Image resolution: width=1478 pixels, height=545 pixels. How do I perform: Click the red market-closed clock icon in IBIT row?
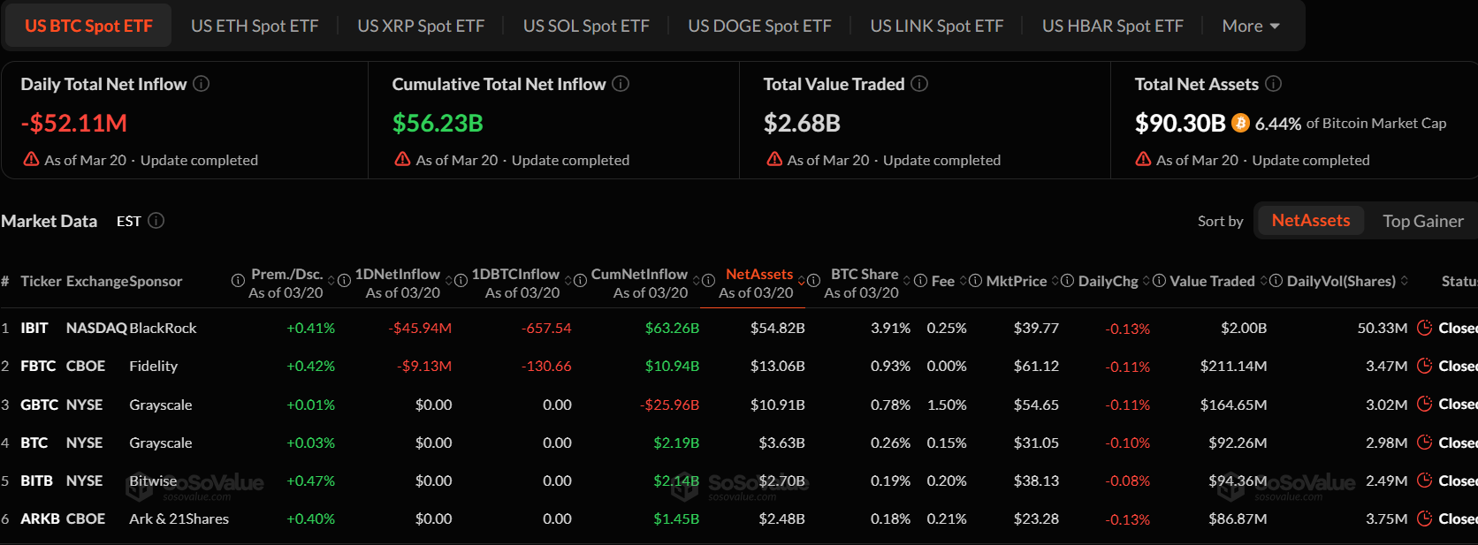(1424, 327)
